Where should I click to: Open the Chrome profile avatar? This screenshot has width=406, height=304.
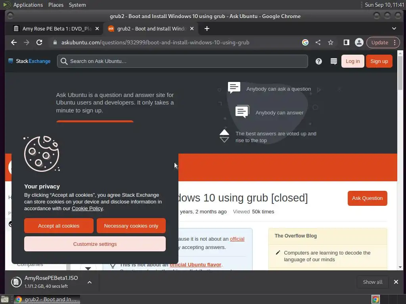(x=359, y=42)
